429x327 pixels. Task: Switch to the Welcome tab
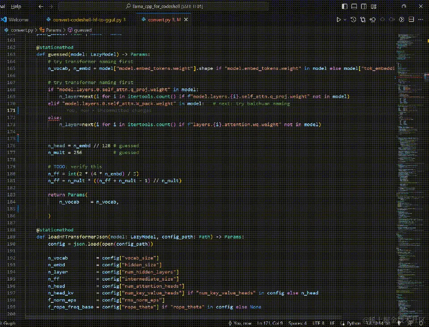(x=15, y=20)
